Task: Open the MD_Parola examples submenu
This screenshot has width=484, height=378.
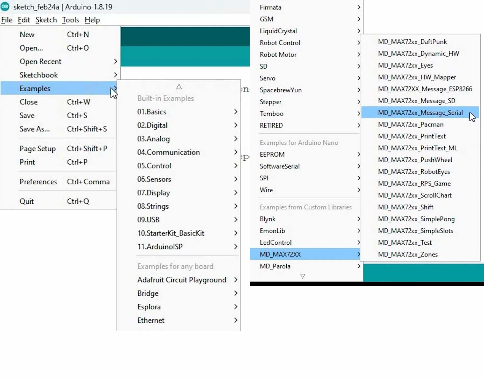Action: 306,266
